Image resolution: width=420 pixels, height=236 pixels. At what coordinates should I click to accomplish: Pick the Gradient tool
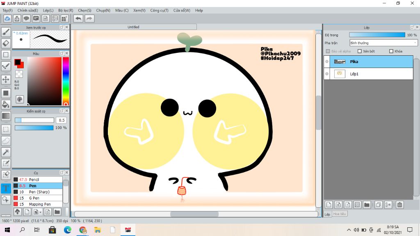pyautogui.click(x=6, y=116)
